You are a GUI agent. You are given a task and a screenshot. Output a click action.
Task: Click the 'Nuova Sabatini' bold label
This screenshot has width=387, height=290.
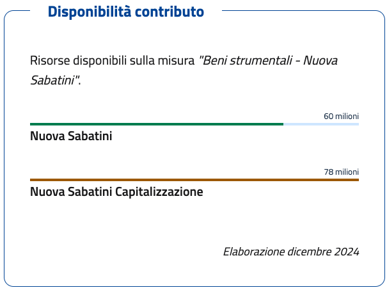pyautogui.click(x=71, y=136)
